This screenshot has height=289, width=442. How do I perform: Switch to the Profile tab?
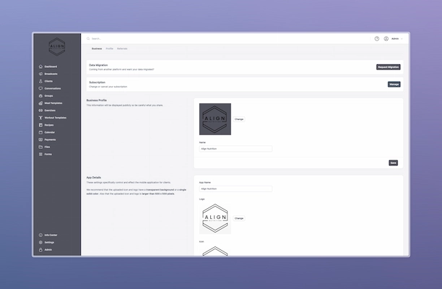tap(109, 48)
